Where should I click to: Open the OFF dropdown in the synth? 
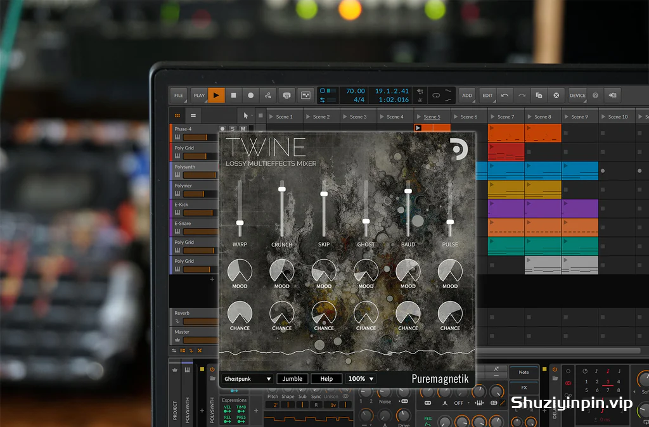(x=461, y=402)
